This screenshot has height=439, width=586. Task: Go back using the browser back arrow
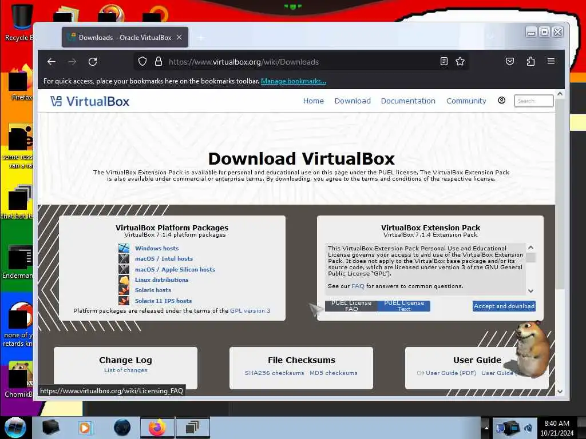point(52,62)
